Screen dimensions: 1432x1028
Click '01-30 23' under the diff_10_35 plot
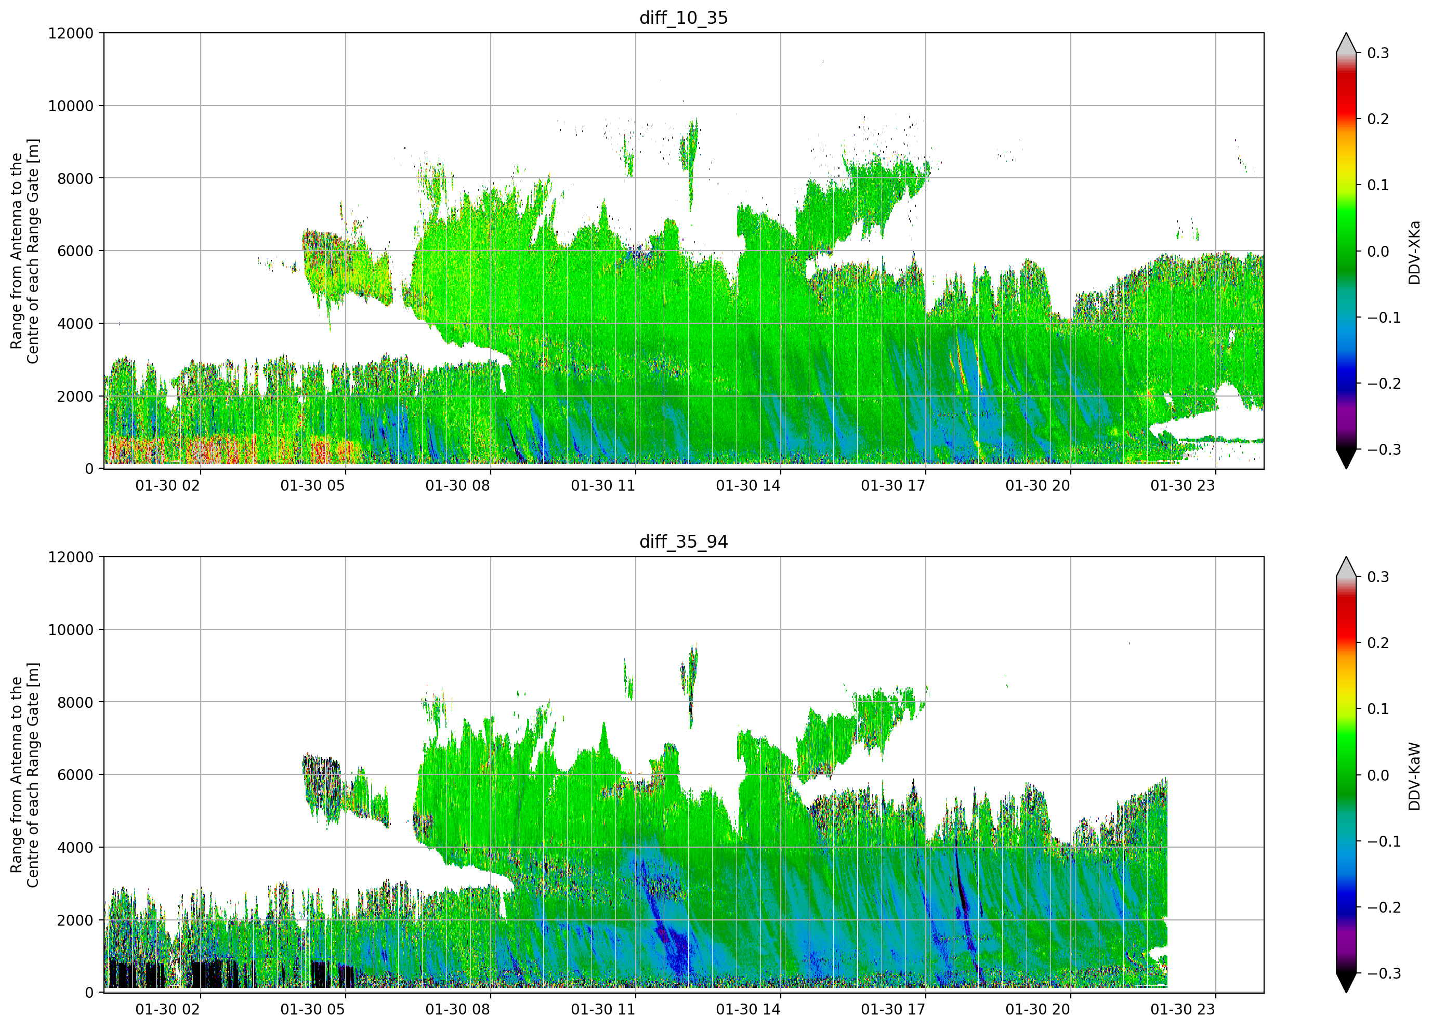coord(1183,485)
